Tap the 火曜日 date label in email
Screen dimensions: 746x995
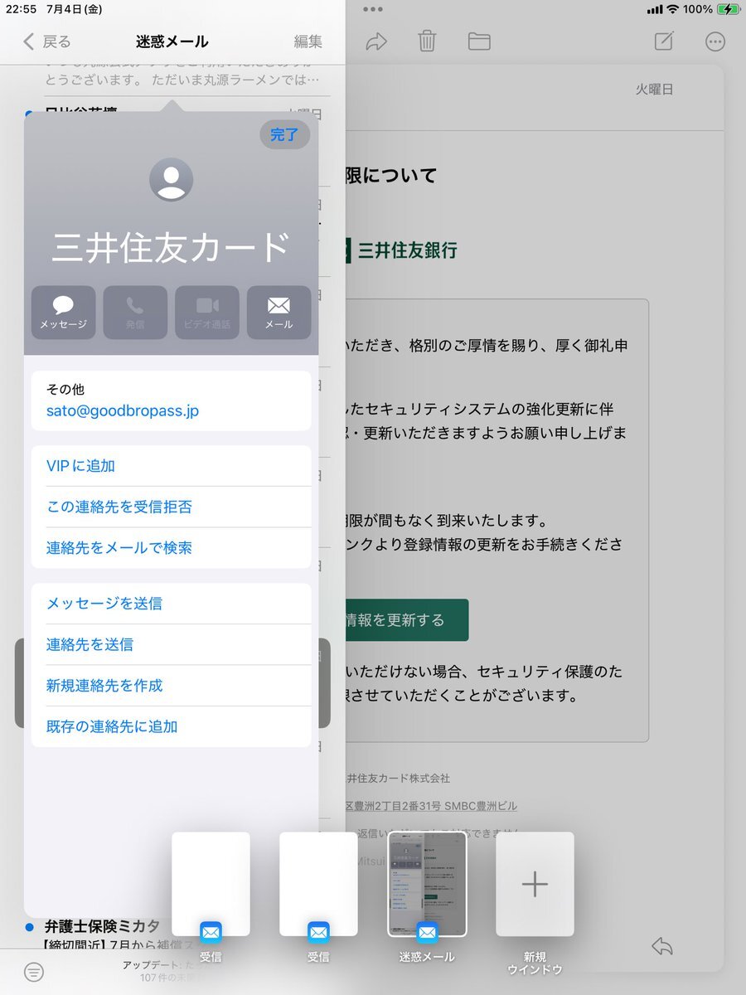click(655, 90)
